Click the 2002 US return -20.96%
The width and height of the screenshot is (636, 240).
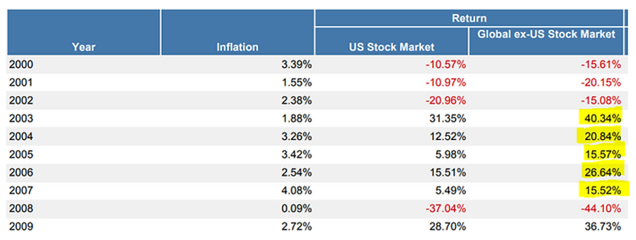pyautogui.click(x=445, y=100)
